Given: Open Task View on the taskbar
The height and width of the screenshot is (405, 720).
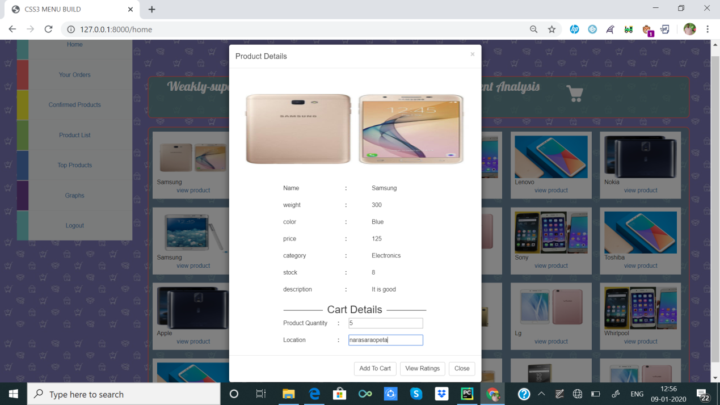Looking at the screenshot, I should [261, 394].
